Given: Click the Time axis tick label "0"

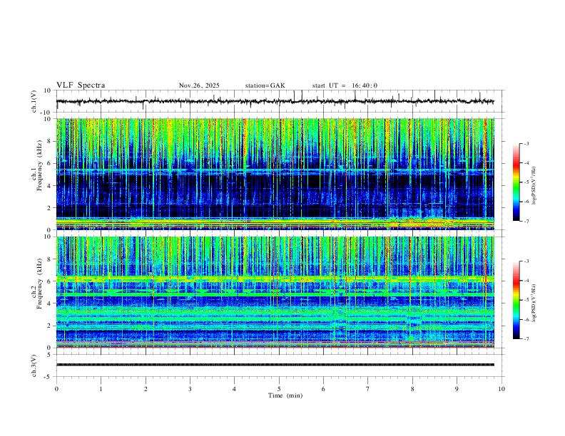Looking at the screenshot, I should [x=56, y=389].
